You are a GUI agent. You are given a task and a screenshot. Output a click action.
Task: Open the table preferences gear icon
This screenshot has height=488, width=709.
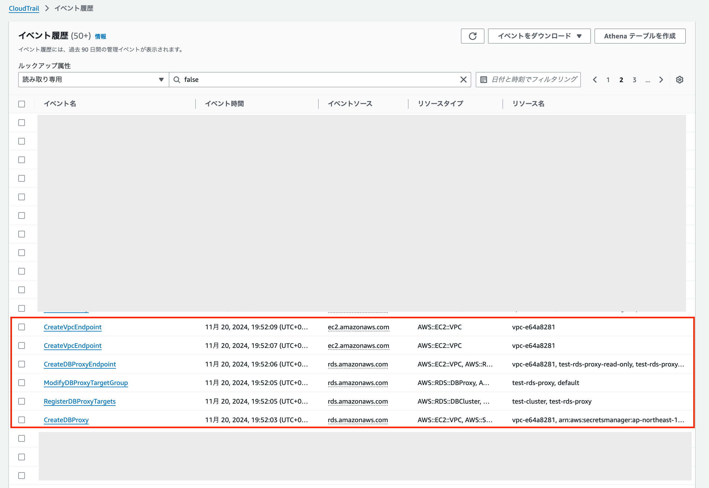click(679, 80)
